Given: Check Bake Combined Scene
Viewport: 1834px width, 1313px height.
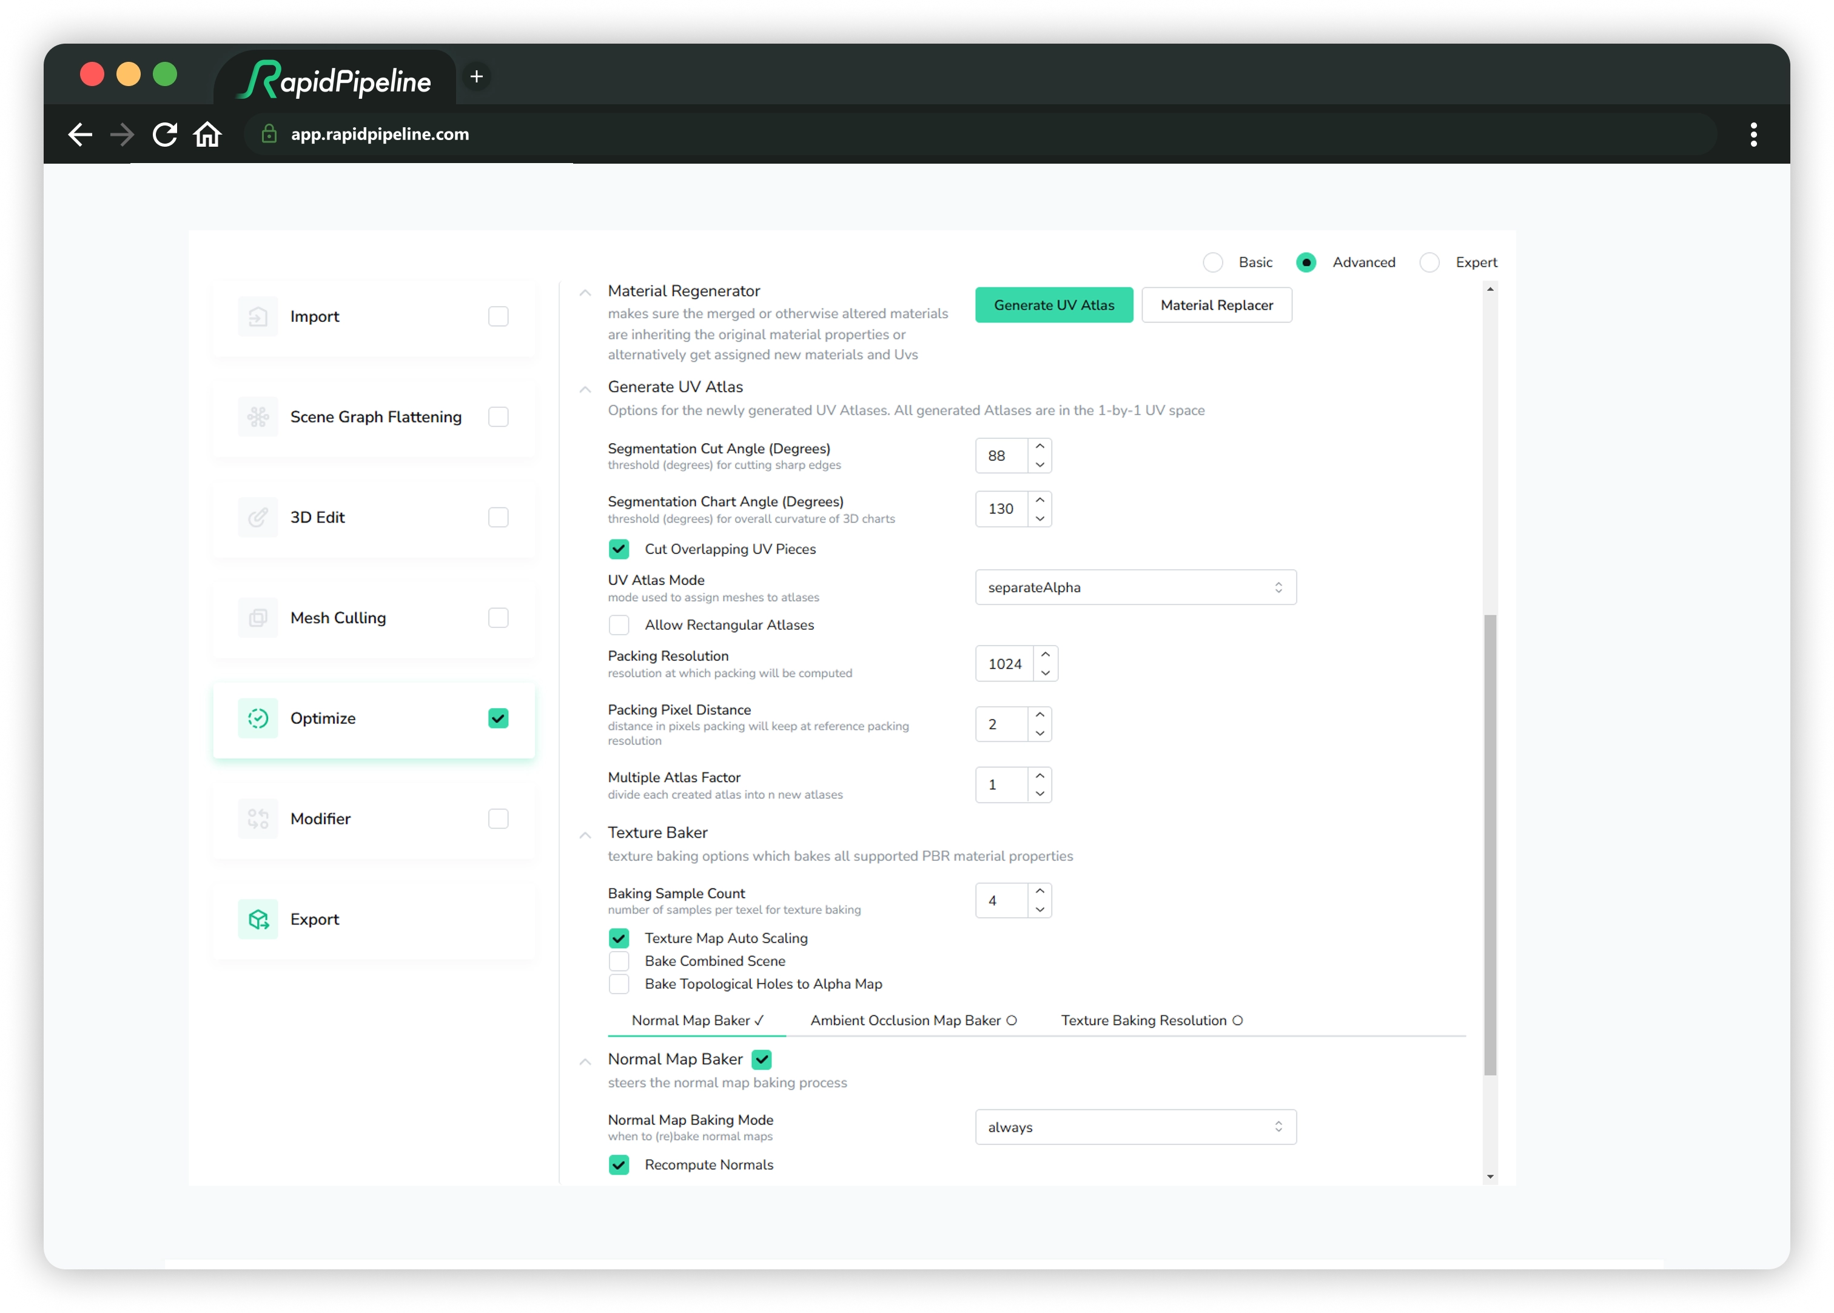Looking at the screenshot, I should [x=619, y=960].
